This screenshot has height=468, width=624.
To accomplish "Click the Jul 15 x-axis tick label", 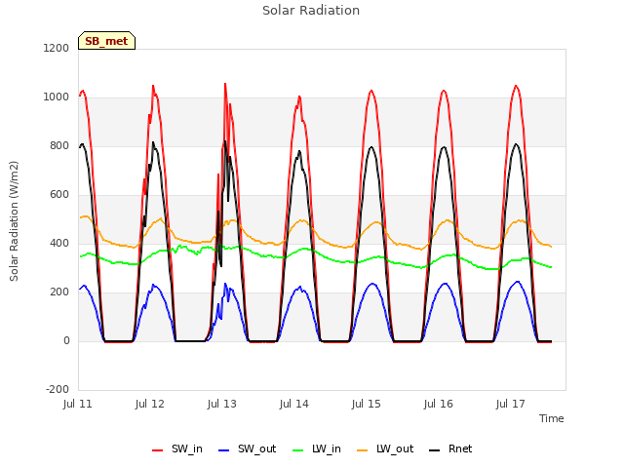I will click(367, 404).
